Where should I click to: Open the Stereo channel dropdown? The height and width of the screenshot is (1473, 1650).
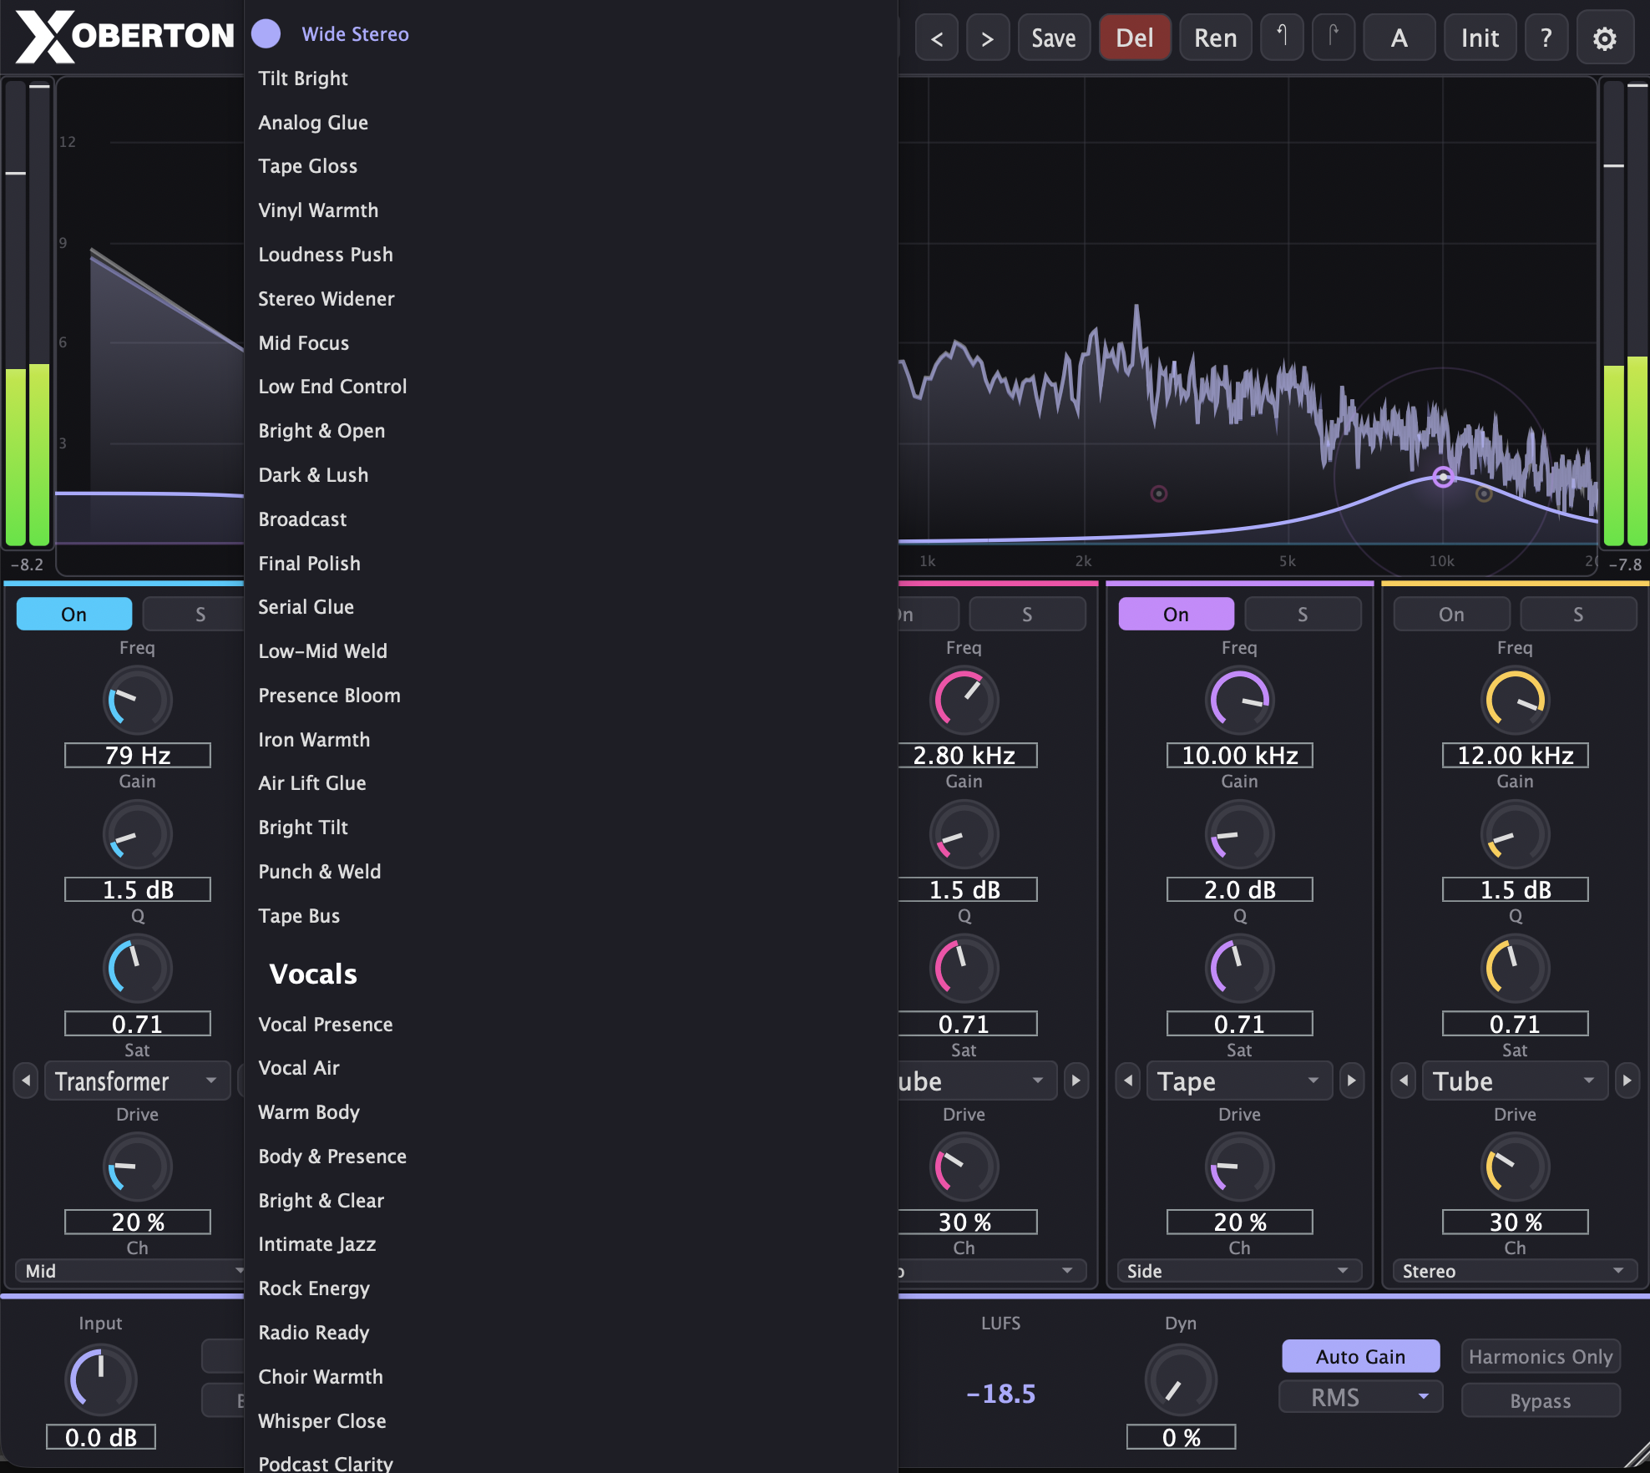[1516, 1270]
